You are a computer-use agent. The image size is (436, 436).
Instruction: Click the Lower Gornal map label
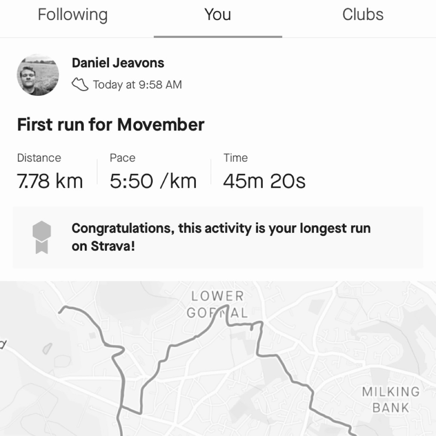[218, 304]
